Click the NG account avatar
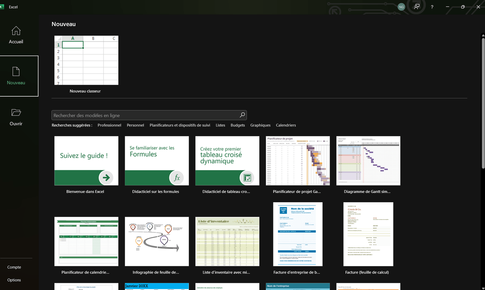Image resolution: width=485 pixels, height=290 pixels. (401, 7)
